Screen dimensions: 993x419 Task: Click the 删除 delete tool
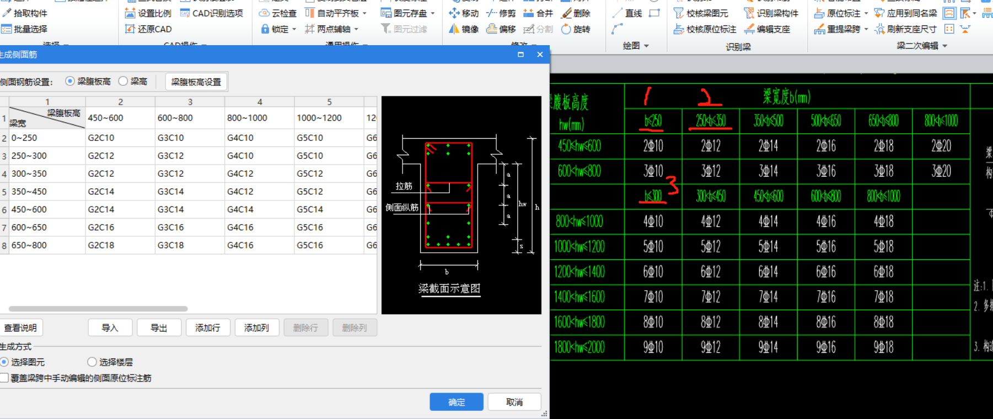576,13
